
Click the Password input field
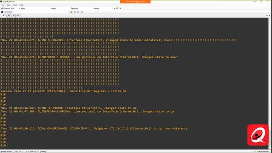pos(85,8)
